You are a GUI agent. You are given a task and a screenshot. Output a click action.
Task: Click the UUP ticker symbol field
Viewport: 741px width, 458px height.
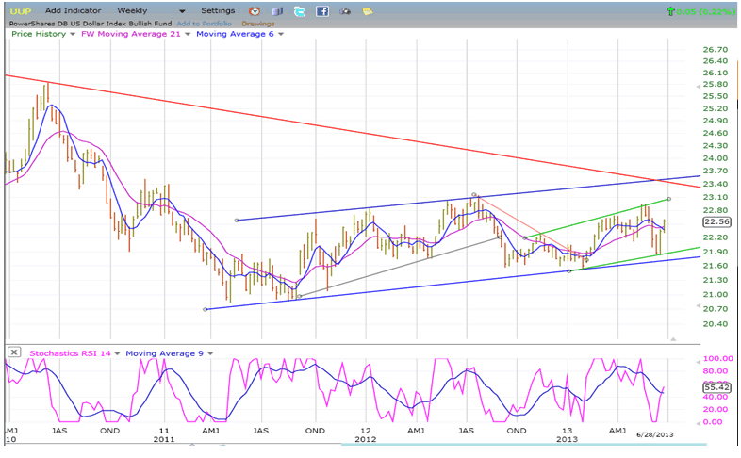tap(20, 11)
